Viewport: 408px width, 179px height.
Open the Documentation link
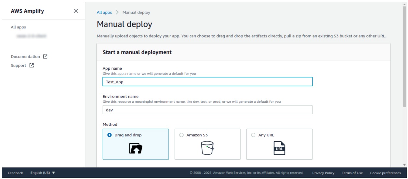point(26,57)
